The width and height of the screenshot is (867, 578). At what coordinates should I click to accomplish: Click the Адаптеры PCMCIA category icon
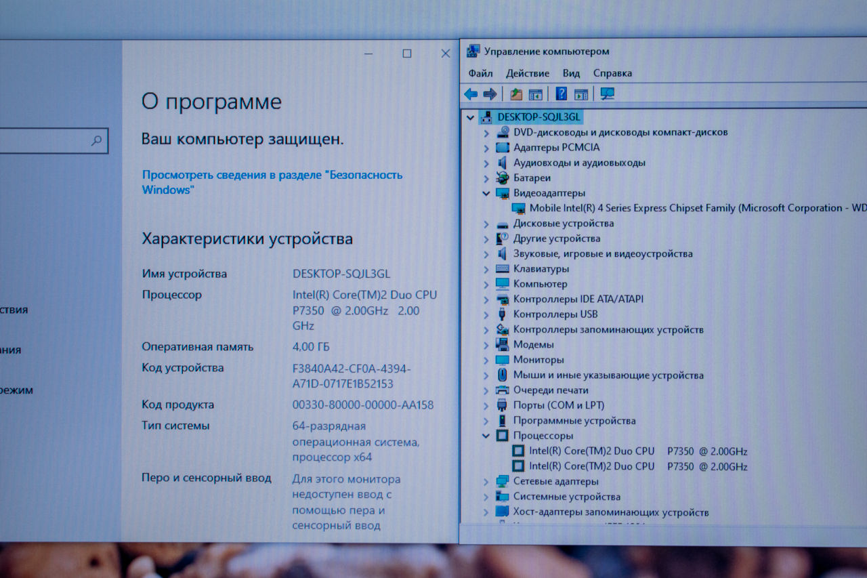point(503,147)
